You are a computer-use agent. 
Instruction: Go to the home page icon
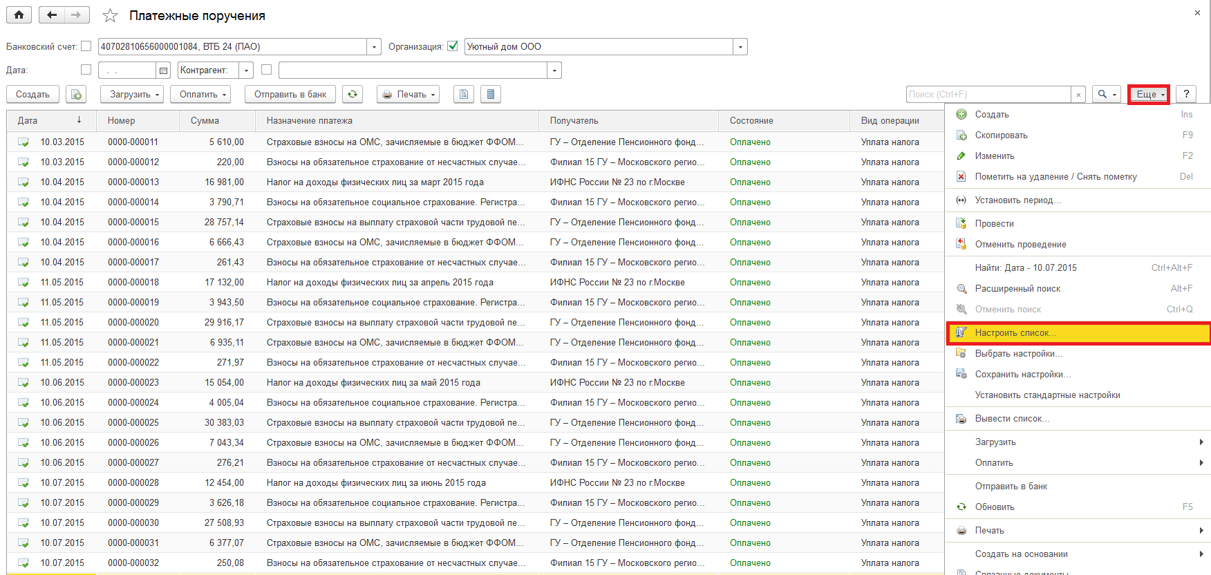click(x=19, y=15)
